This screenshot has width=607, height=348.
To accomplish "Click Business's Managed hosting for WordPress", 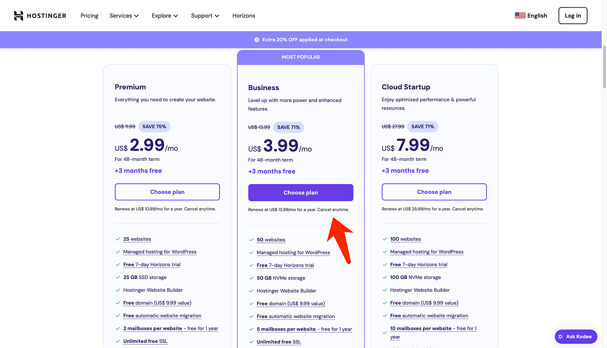I will [293, 253].
